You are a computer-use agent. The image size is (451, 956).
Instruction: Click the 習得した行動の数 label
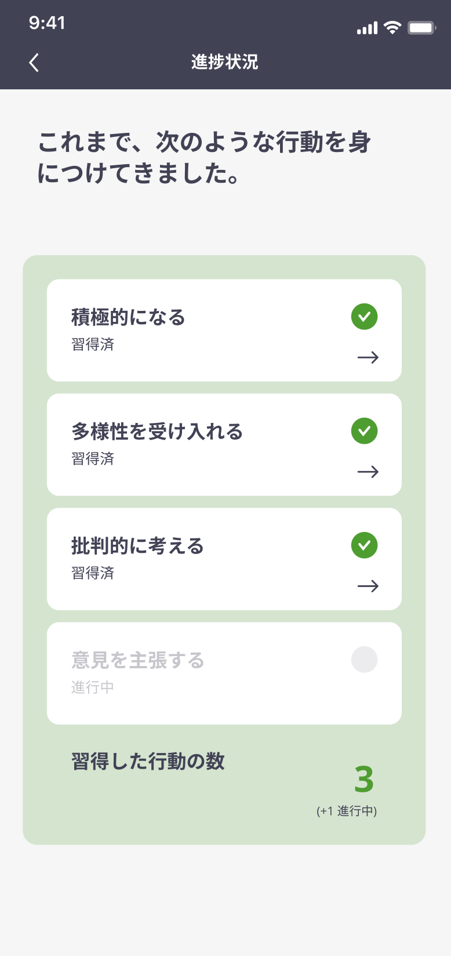(148, 761)
